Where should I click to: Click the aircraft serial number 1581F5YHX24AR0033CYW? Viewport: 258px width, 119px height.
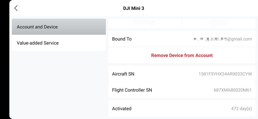[225, 74]
